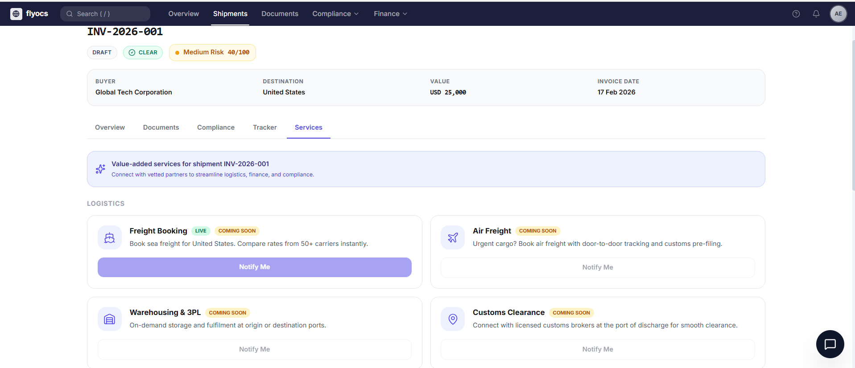The height and width of the screenshot is (368, 855).
Task: Go to Overview in the top navigation
Action: (x=183, y=14)
